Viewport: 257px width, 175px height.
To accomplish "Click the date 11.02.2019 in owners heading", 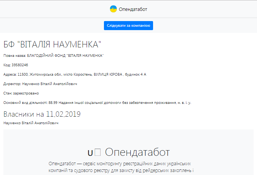I will click(63, 114).
